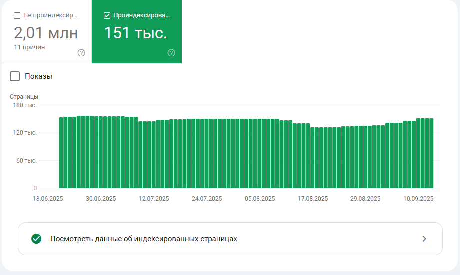Click the 'Страницы' axis title
460x275 pixels.
click(x=24, y=97)
